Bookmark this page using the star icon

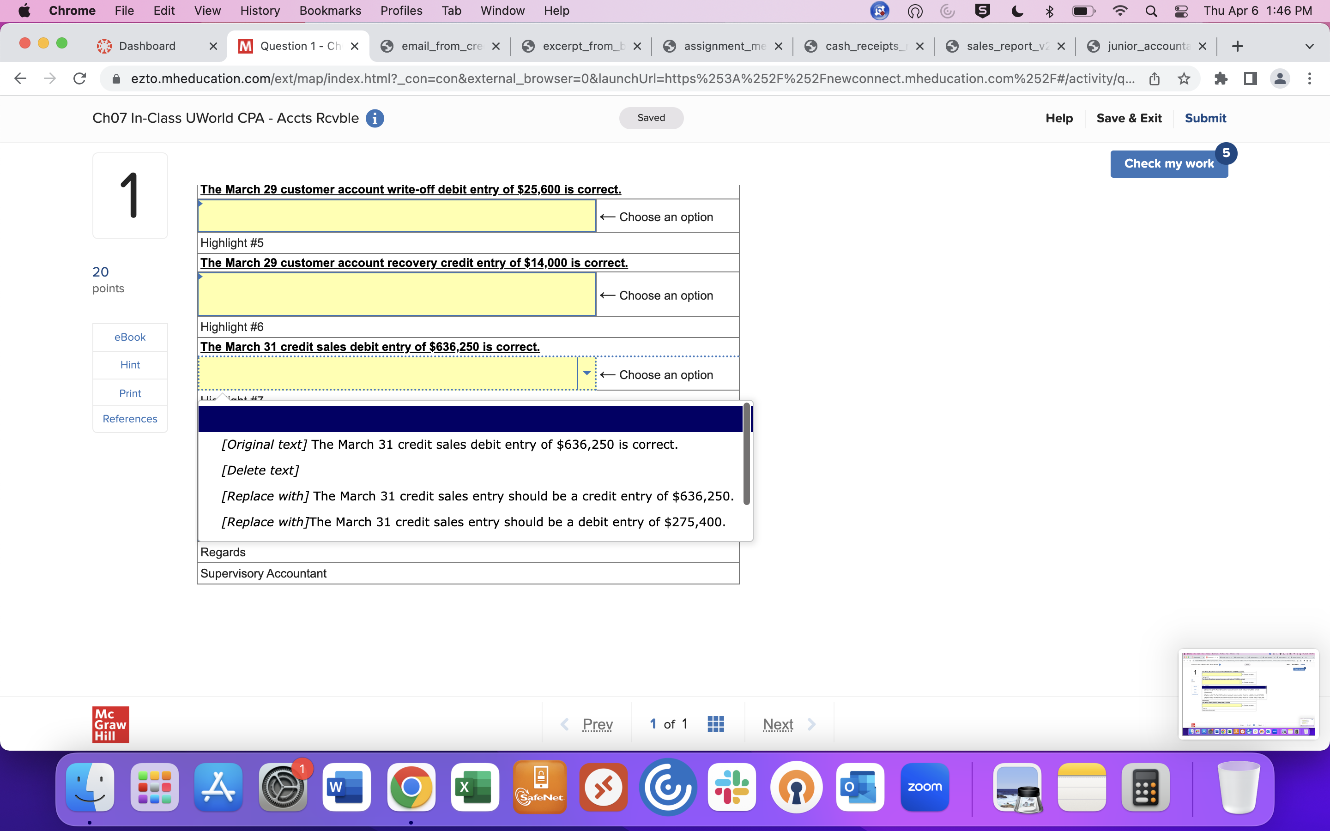click(1183, 78)
